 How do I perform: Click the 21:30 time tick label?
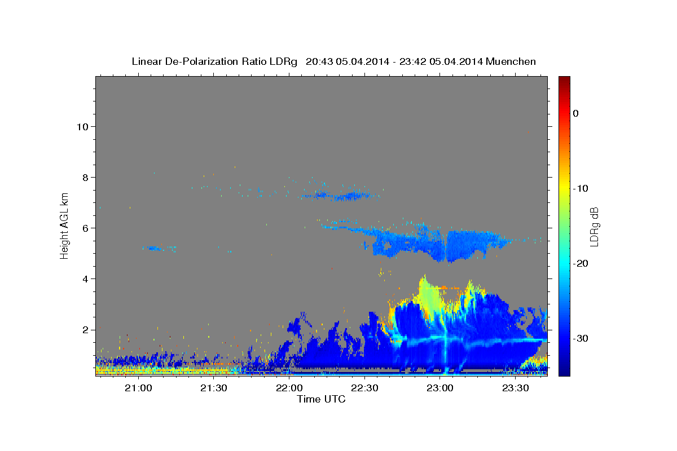pyautogui.click(x=213, y=388)
